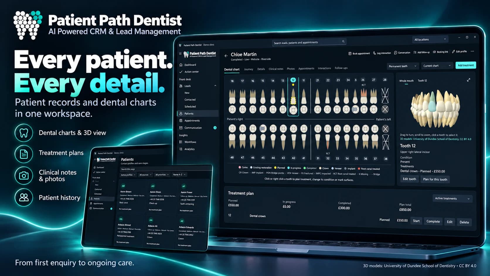The image size is (490, 276).
Task: Switch to the Follow-ups tab
Action: pyautogui.click(x=341, y=68)
